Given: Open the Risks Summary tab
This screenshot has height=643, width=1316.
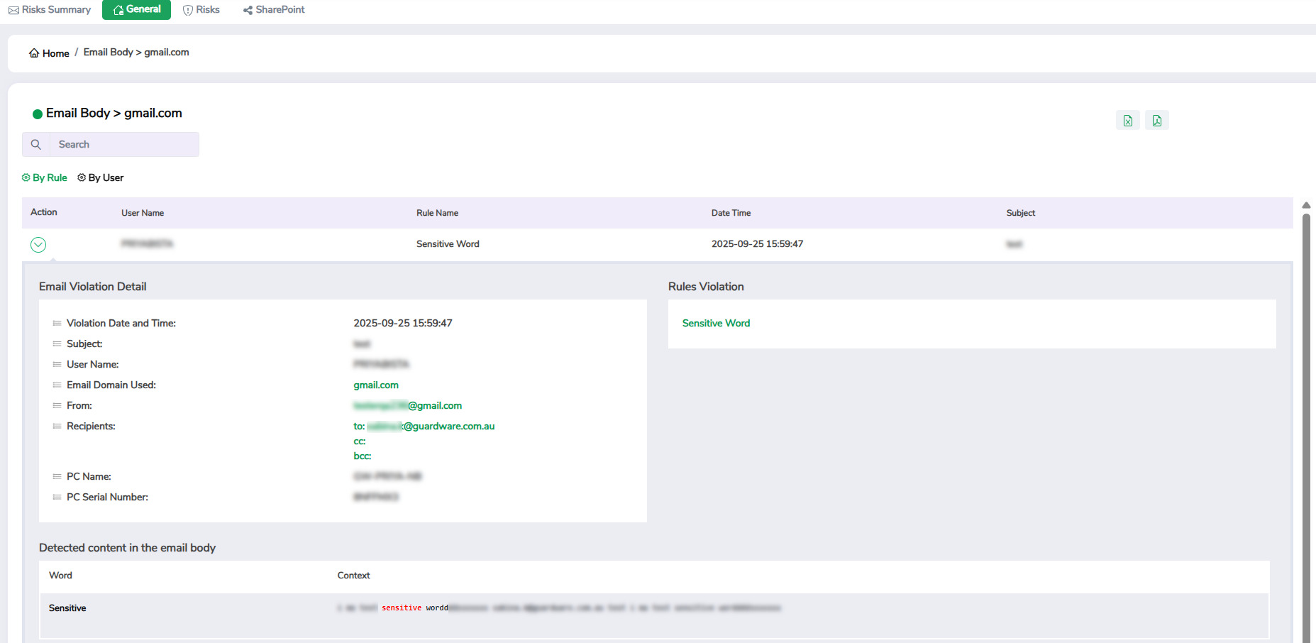Looking at the screenshot, I should 50,9.
